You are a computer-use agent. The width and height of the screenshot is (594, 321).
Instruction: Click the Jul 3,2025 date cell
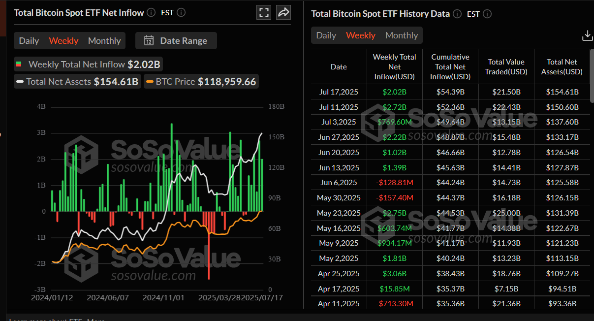point(338,122)
